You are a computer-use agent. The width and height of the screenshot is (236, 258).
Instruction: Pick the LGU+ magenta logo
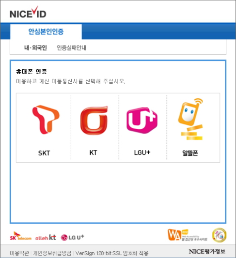tap(142, 120)
